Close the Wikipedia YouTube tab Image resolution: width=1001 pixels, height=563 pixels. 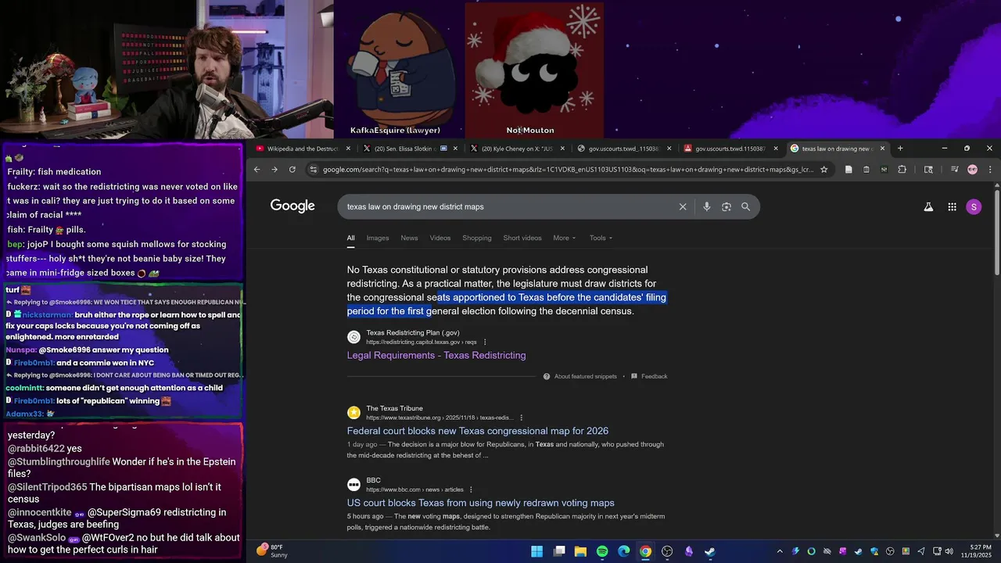click(346, 149)
